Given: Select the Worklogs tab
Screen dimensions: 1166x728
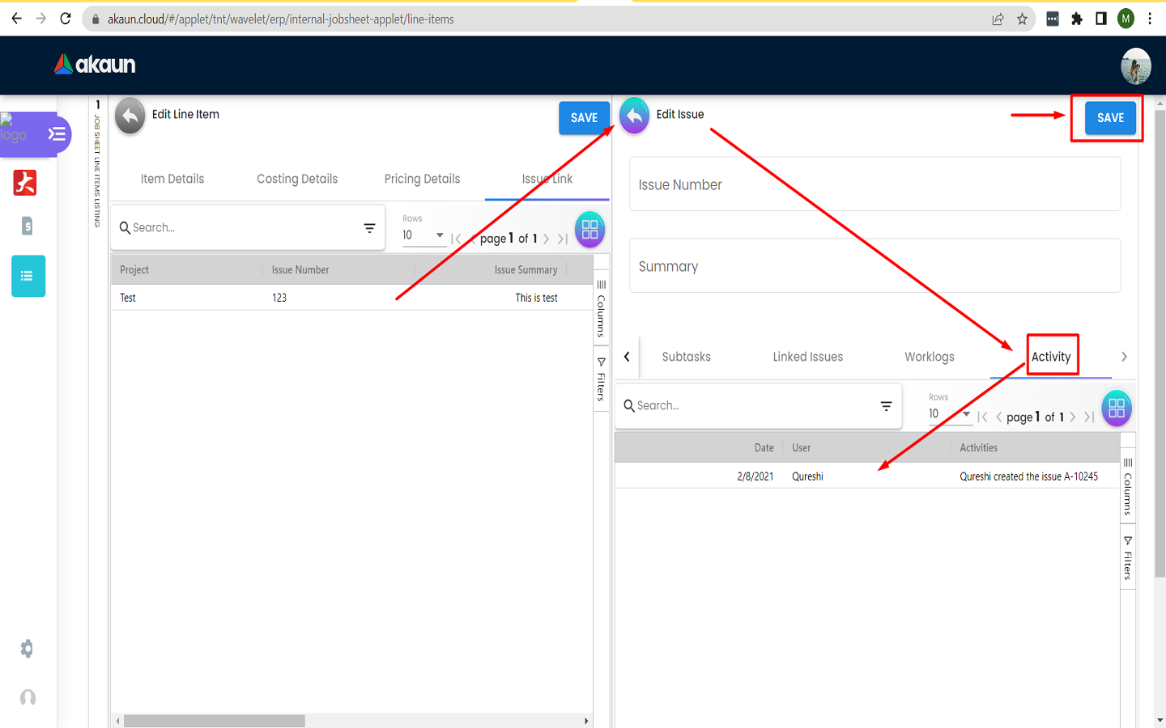Looking at the screenshot, I should (930, 357).
